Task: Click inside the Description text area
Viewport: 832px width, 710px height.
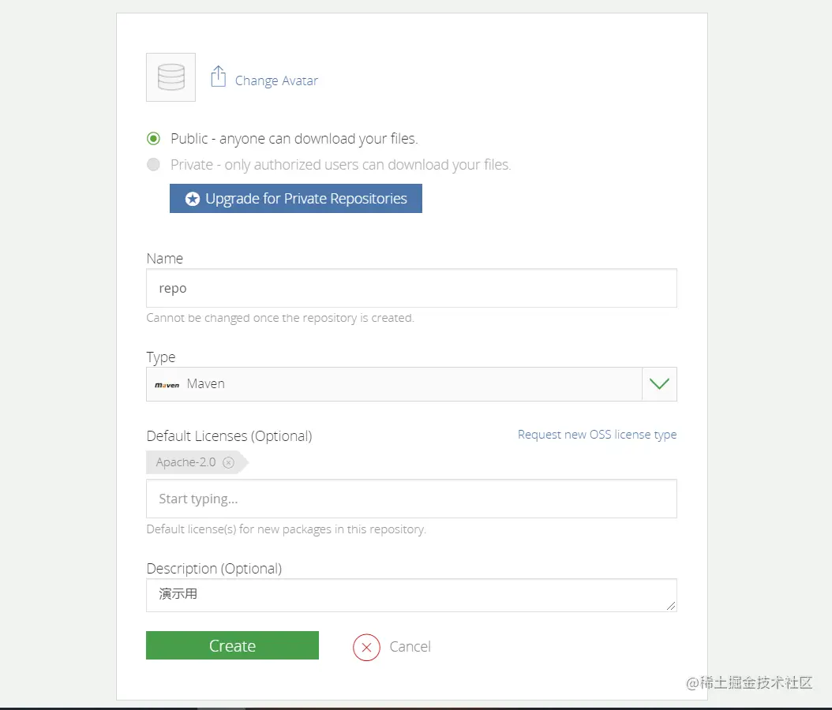Action: (x=411, y=595)
